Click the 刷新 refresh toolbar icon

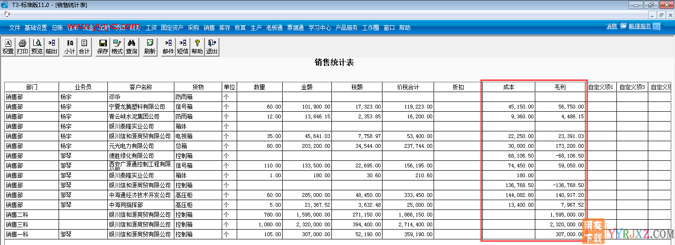pyautogui.click(x=150, y=47)
